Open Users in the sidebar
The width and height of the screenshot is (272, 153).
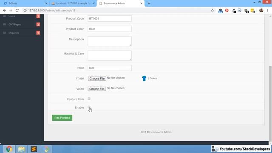[11, 16]
